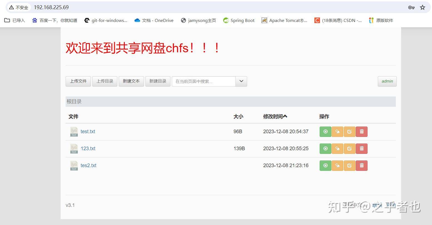Delete 123.txt with red trash icon

(362, 149)
